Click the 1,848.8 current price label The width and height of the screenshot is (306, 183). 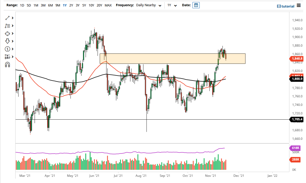point(296,58)
